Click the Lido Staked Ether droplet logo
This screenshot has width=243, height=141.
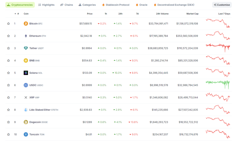click(26, 110)
